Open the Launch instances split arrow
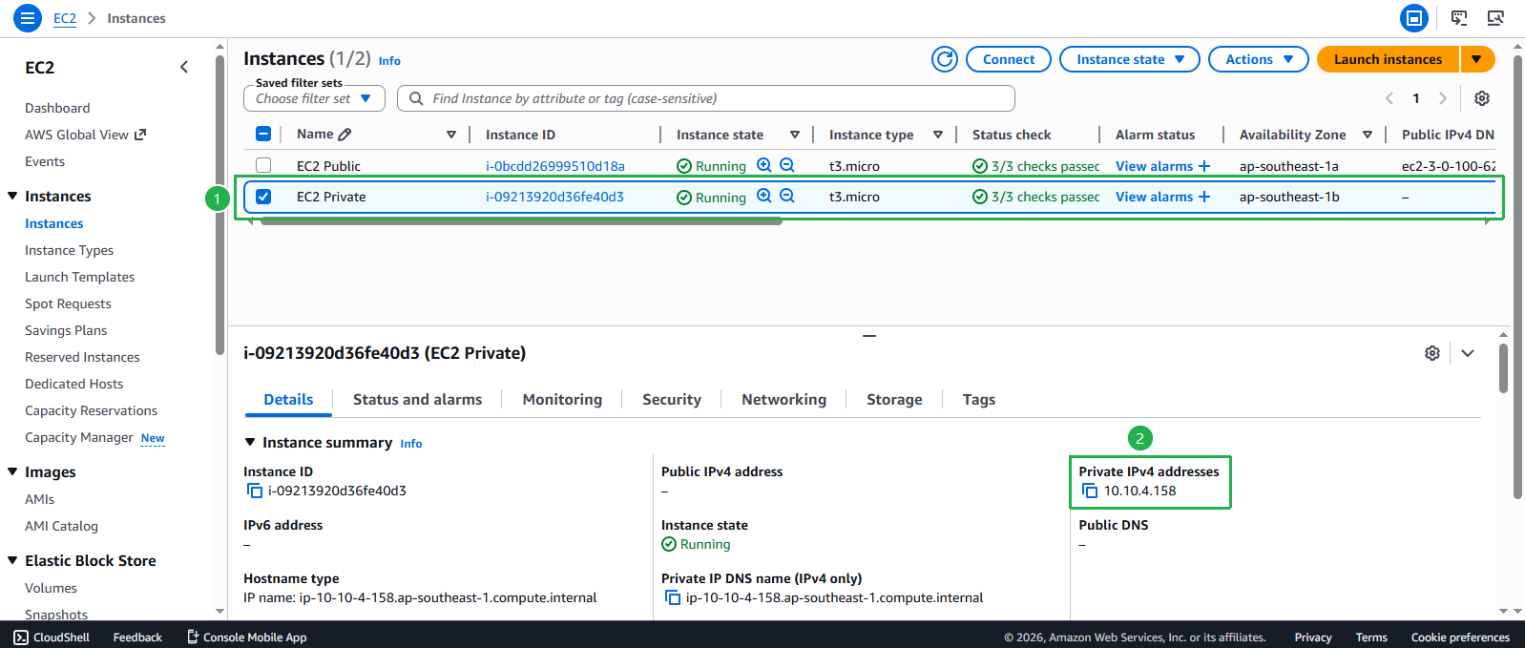This screenshot has width=1525, height=648. coord(1477,59)
